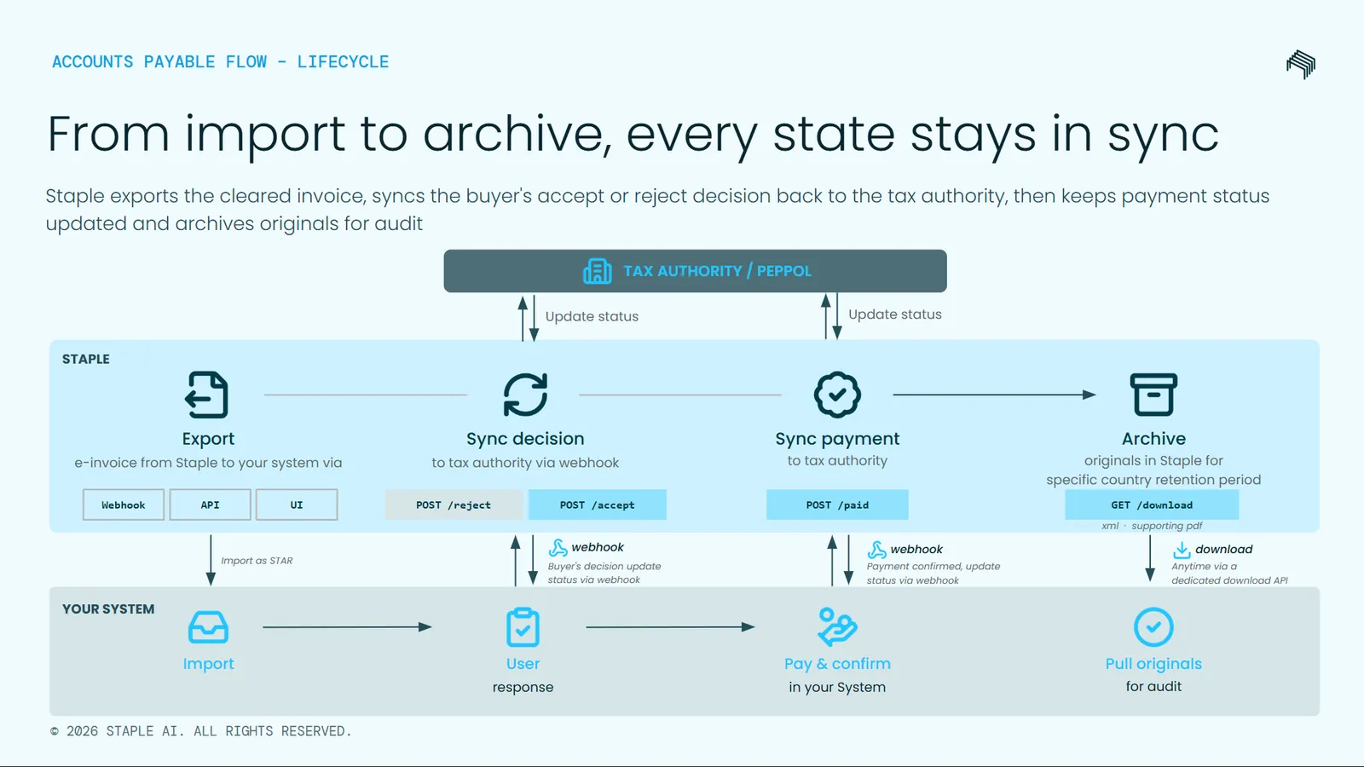Click the Staple logo in top corner
The image size is (1364, 767).
(x=1301, y=64)
